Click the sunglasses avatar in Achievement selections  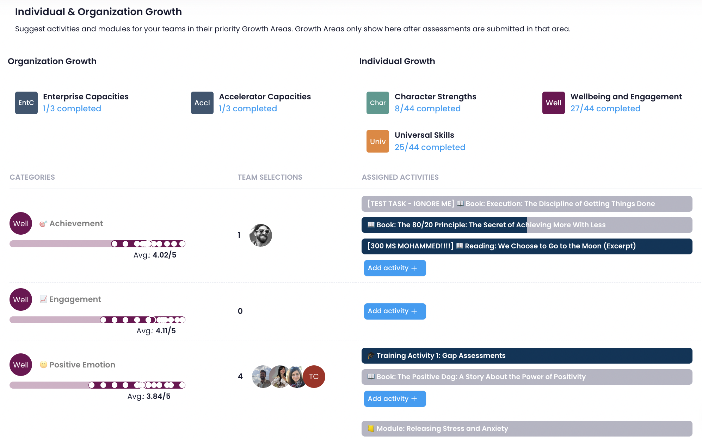(x=260, y=235)
